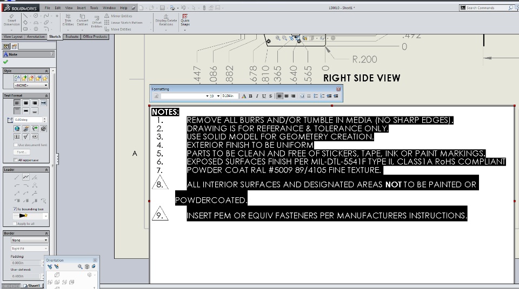Toggle Italic in Formatting toolbar
The image size is (519, 289).
257,96
